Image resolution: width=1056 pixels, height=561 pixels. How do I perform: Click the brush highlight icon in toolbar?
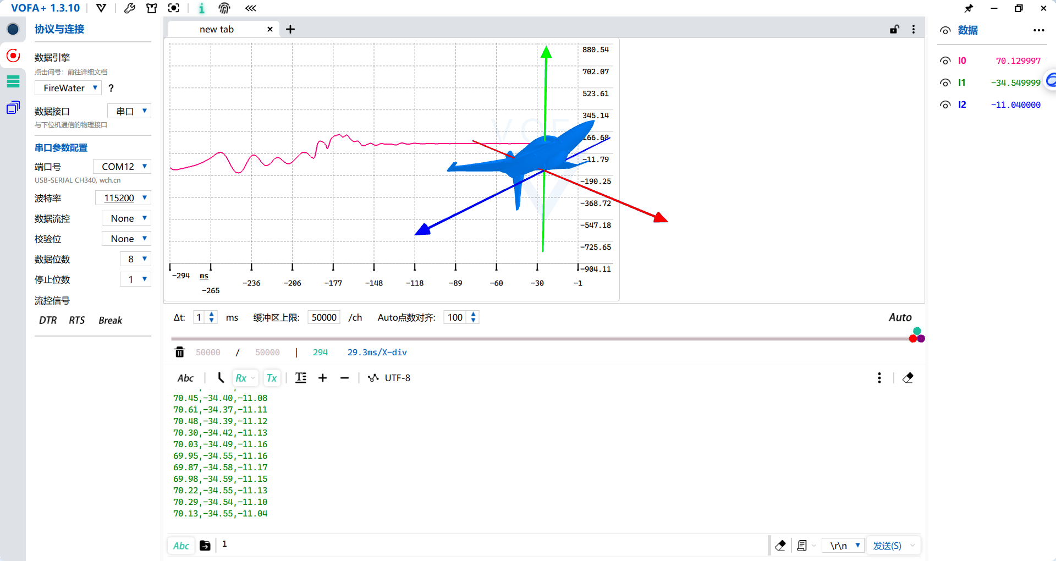coord(220,378)
